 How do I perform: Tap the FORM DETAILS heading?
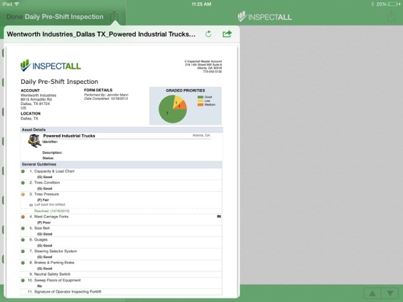pos(98,90)
